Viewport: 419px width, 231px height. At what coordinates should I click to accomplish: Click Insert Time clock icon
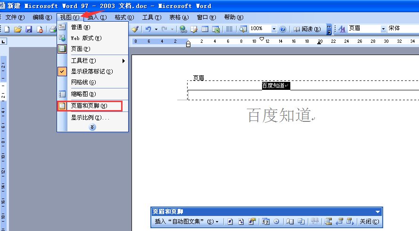point(276,222)
